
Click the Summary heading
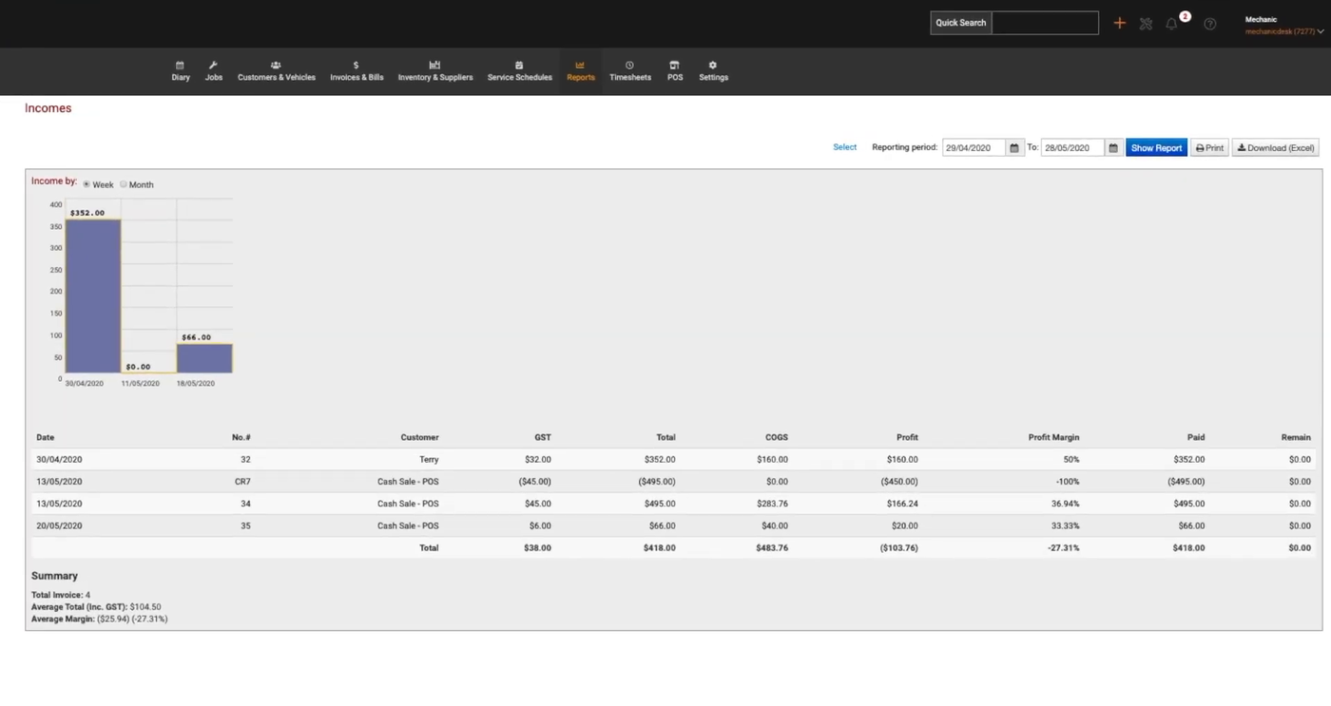pos(54,576)
